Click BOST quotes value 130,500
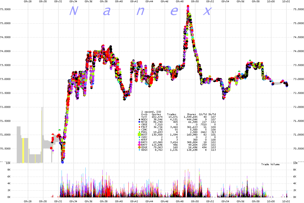 click(x=157, y=135)
